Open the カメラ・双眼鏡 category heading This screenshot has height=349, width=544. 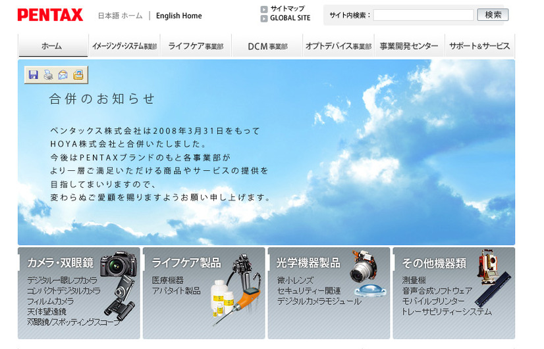point(61,263)
